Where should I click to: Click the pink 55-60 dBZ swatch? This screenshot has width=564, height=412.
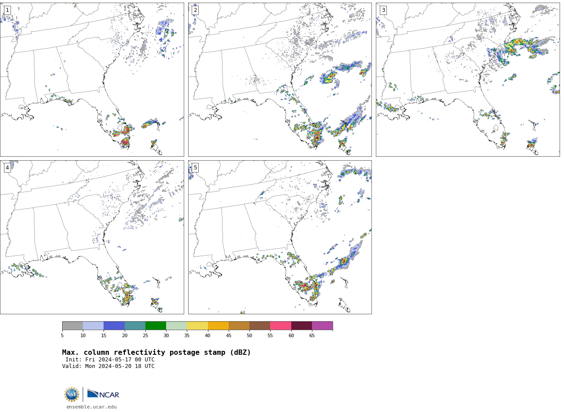281,326
